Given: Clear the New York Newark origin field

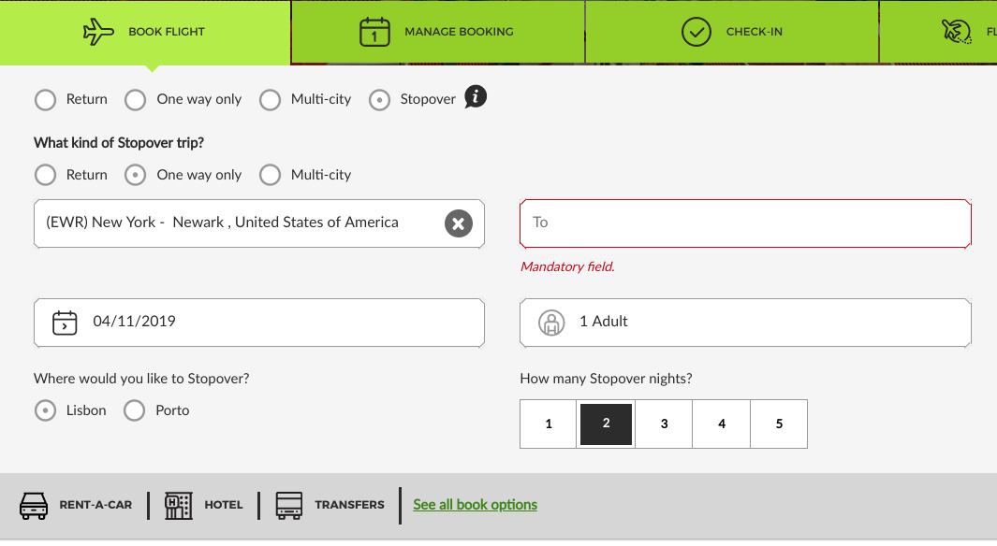Looking at the screenshot, I should point(458,223).
